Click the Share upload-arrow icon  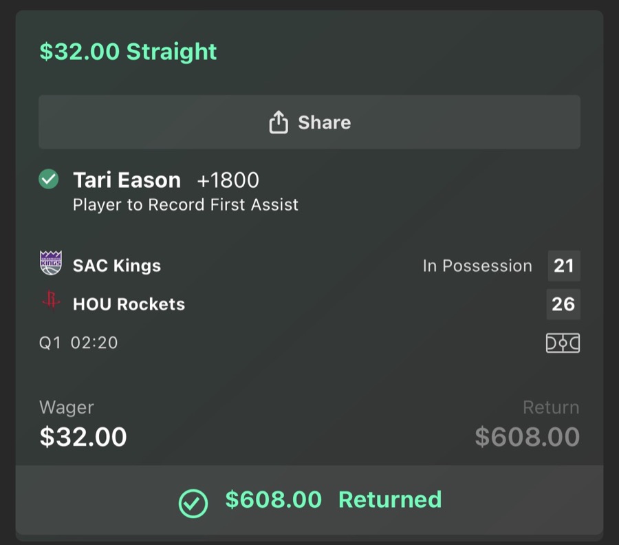pyautogui.click(x=278, y=122)
